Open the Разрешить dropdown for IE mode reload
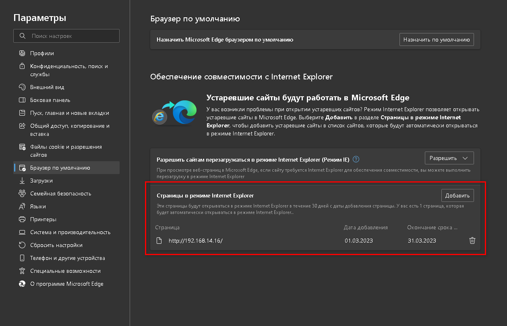Screen dimensions: 507x326 coord(449,158)
